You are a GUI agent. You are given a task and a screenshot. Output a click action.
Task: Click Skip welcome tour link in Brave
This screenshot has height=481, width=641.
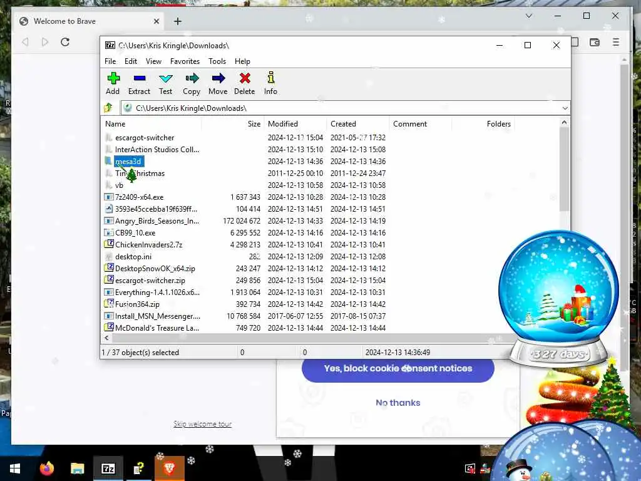click(202, 424)
